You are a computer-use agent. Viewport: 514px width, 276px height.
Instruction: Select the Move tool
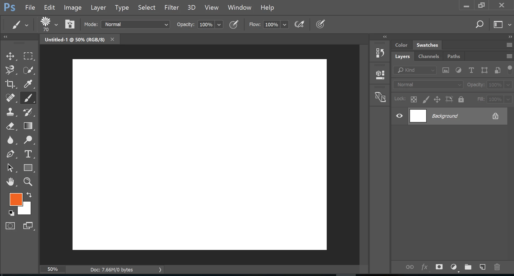(10, 56)
